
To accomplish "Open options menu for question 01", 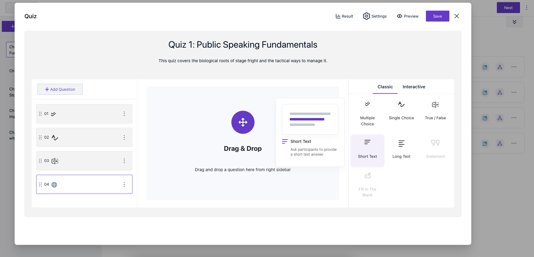I will point(124,114).
